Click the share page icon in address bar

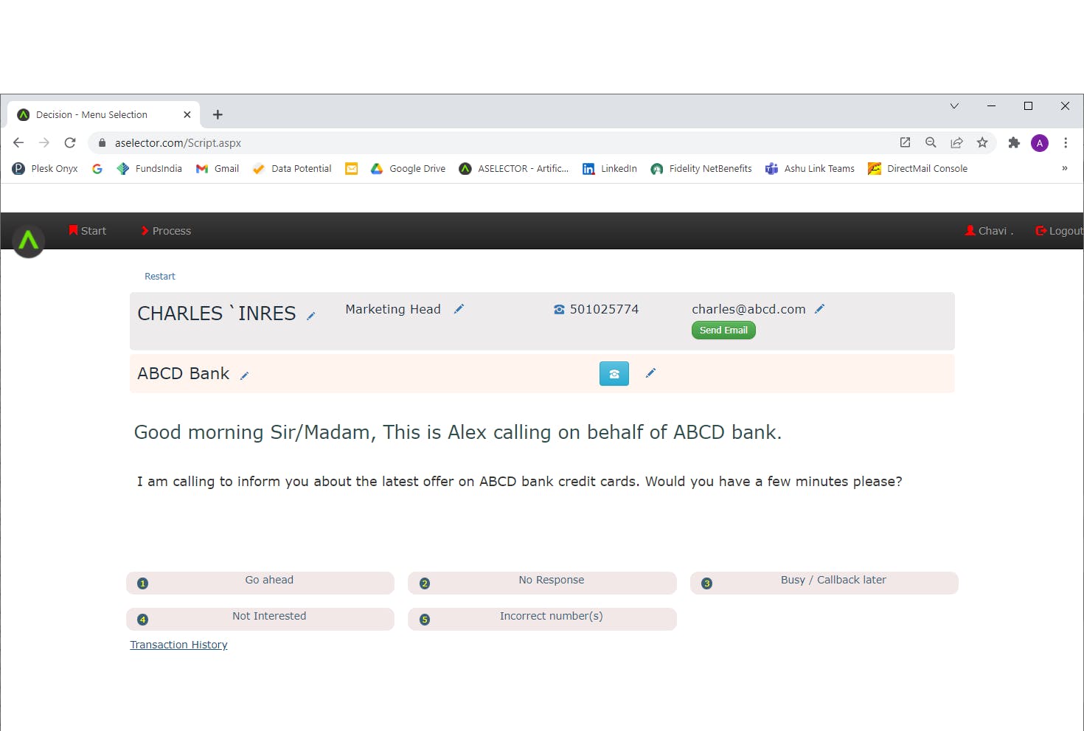(956, 142)
